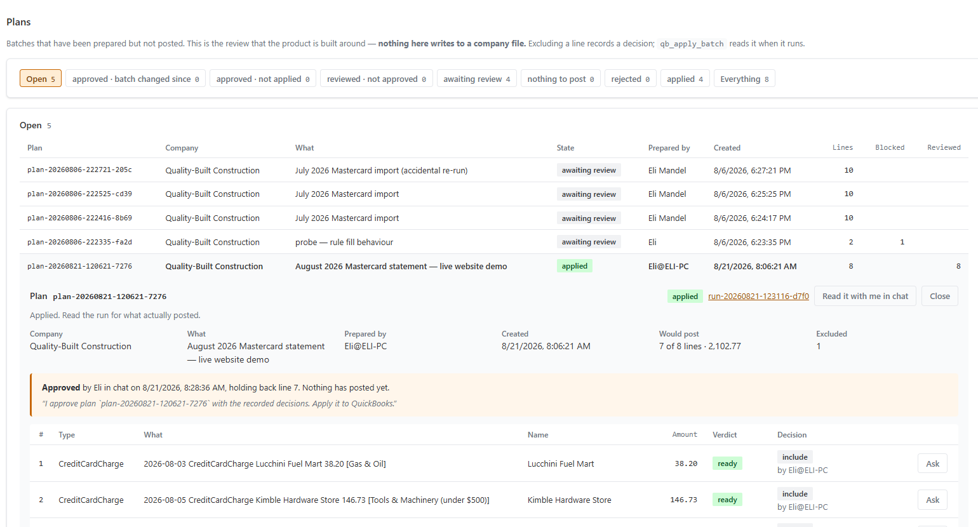Show the applied plans filter
The width and height of the screenshot is (978, 527).
tap(685, 79)
